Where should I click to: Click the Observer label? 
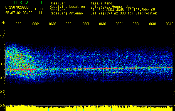(58, 3)
